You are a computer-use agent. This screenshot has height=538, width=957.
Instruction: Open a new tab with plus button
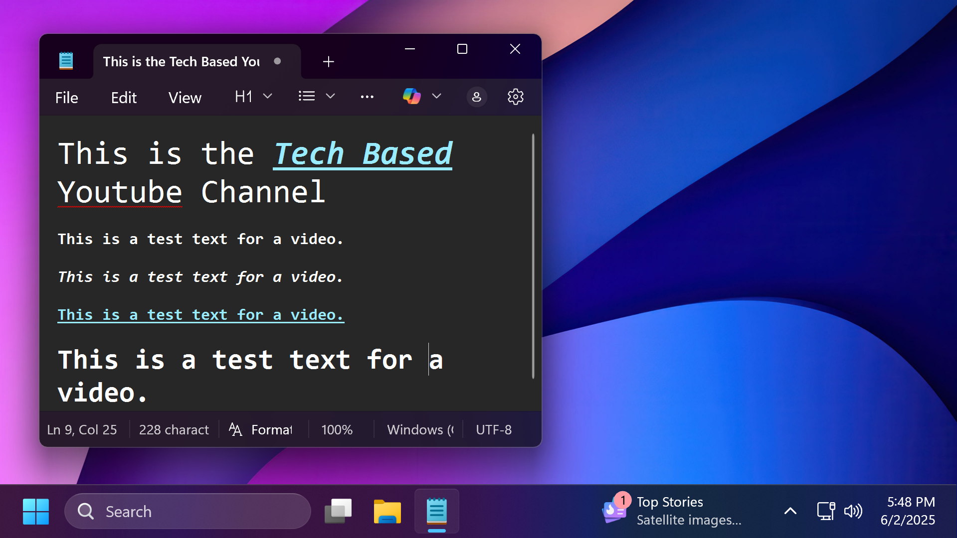click(328, 61)
